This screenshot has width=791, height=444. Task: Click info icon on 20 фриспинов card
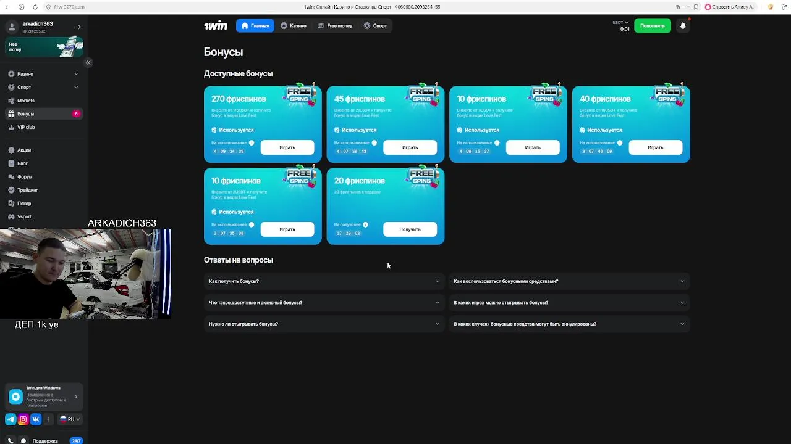tap(365, 224)
